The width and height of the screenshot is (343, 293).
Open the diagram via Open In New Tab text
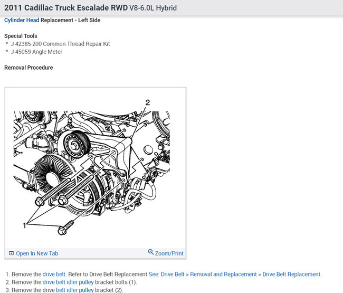[x=37, y=253]
